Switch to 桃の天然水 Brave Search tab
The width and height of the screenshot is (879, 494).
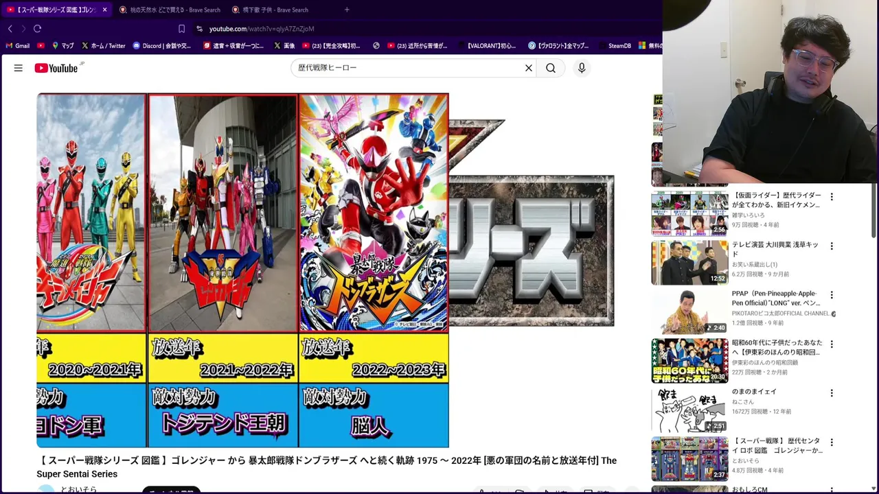click(170, 10)
